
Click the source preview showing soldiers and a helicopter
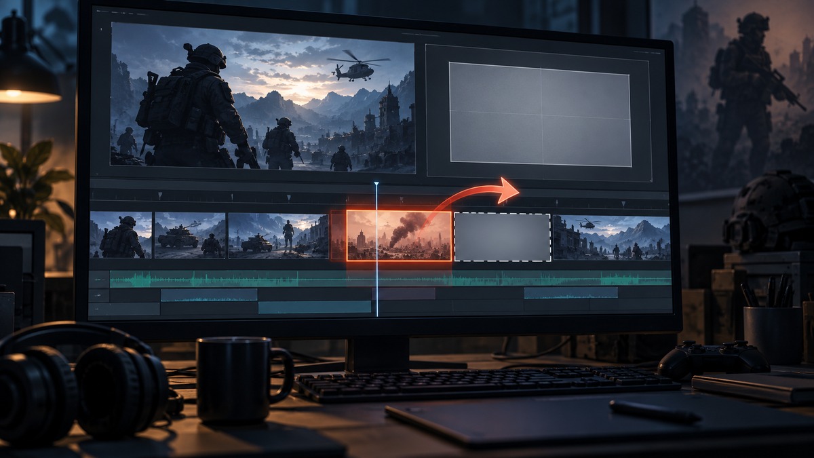[x=263, y=98]
